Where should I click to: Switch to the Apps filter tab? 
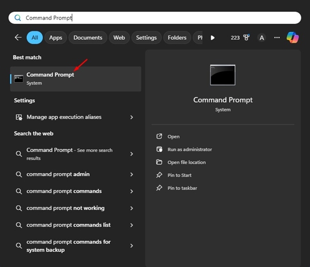[x=56, y=38]
